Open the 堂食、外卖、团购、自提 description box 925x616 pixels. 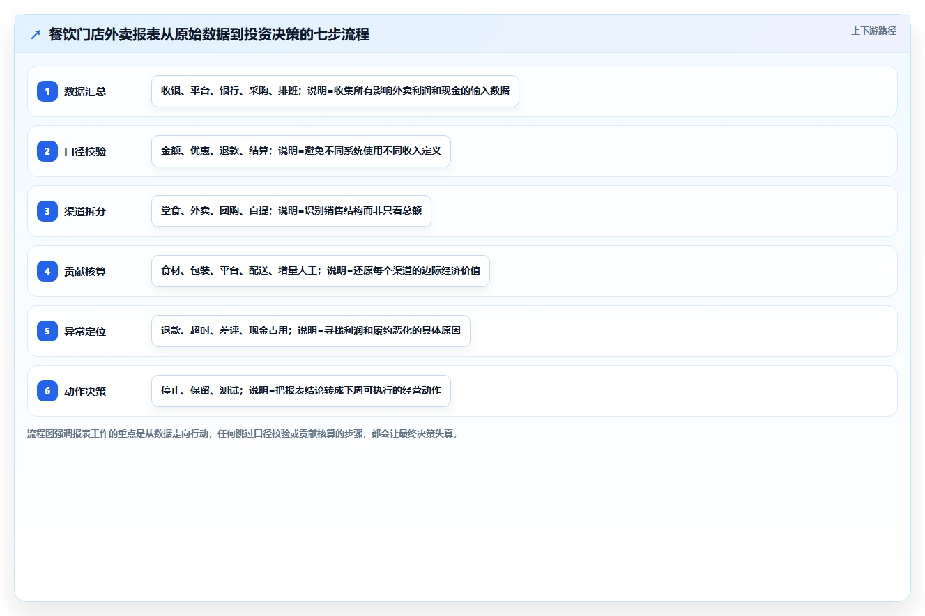coord(291,211)
